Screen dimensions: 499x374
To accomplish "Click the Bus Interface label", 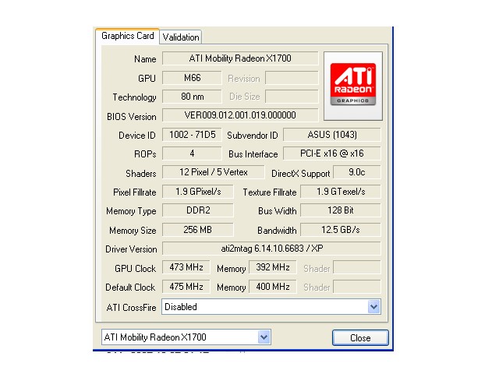I will (x=253, y=154).
